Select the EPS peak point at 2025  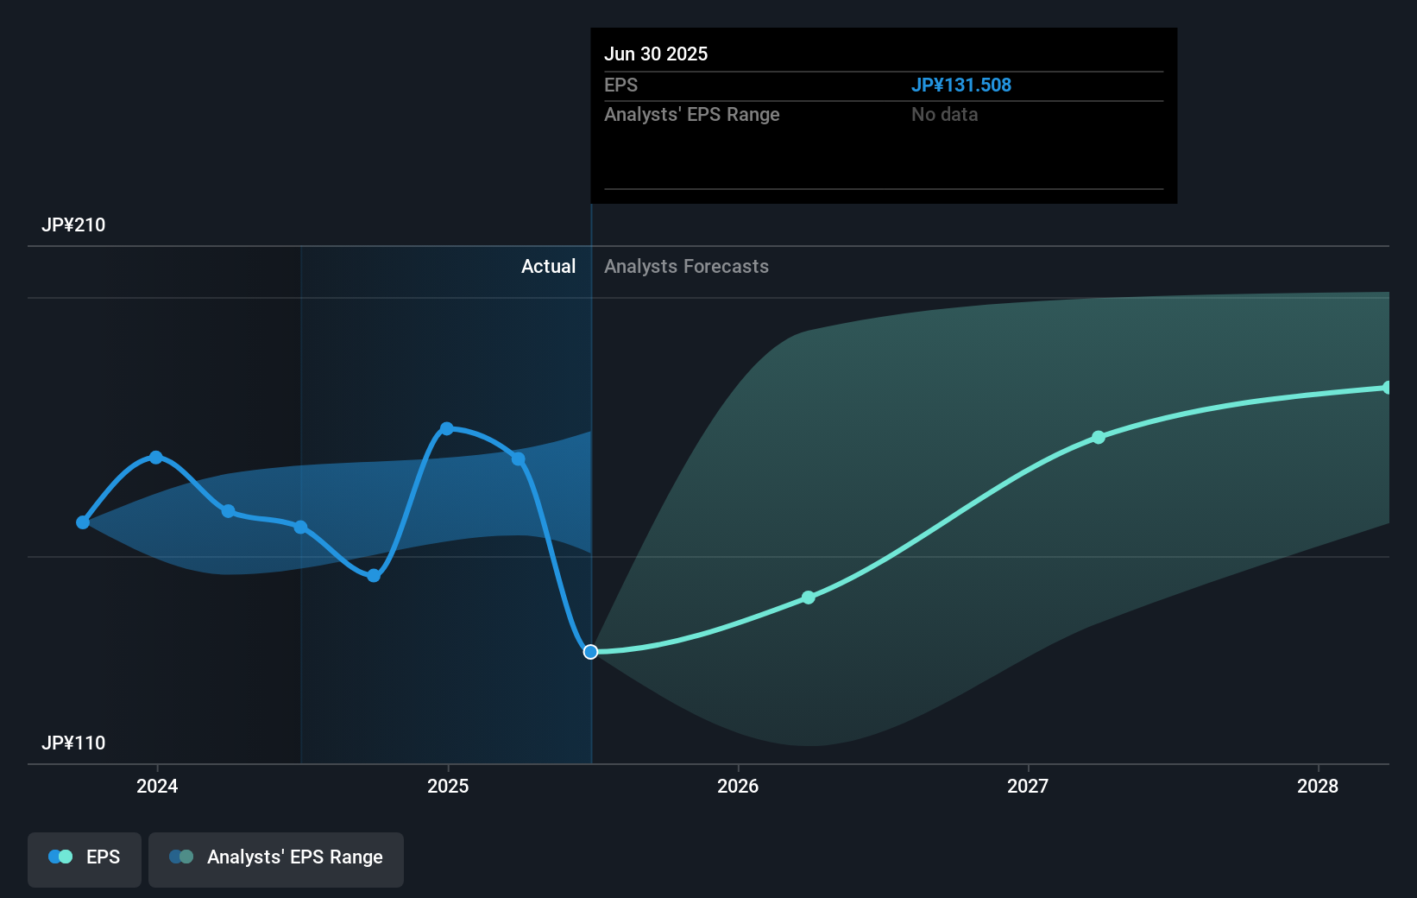point(447,429)
